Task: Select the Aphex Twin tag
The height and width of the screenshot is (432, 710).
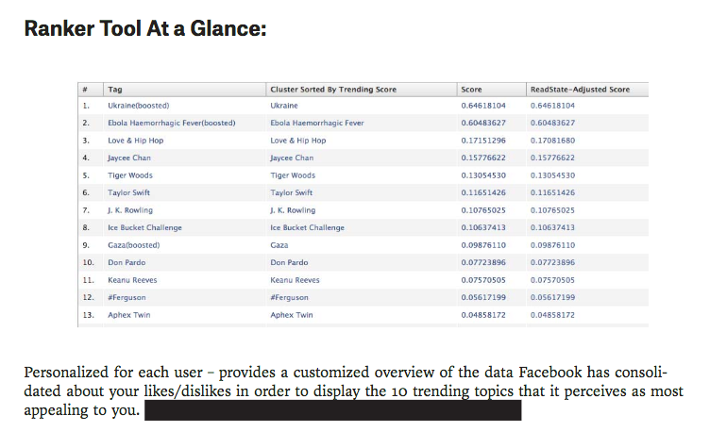Action: tap(128, 315)
